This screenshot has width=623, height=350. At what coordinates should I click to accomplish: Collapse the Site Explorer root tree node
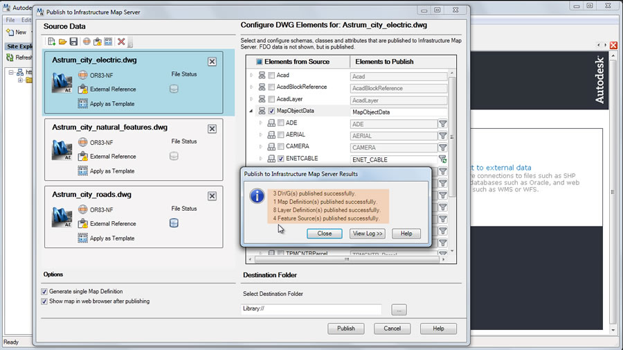coord(11,72)
